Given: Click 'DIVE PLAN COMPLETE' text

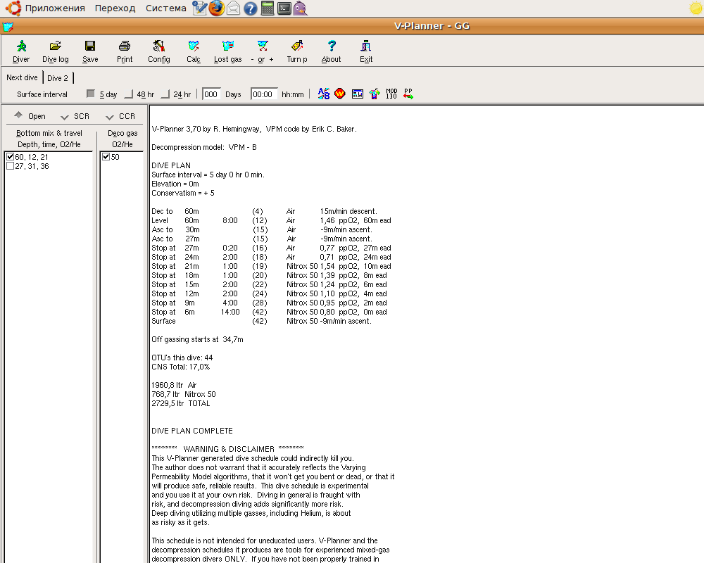Looking at the screenshot, I should pos(191,431).
